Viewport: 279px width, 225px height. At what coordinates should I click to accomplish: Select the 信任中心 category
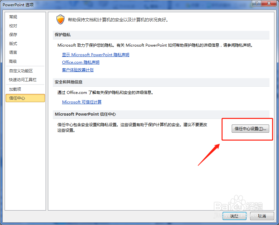click(x=25, y=98)
